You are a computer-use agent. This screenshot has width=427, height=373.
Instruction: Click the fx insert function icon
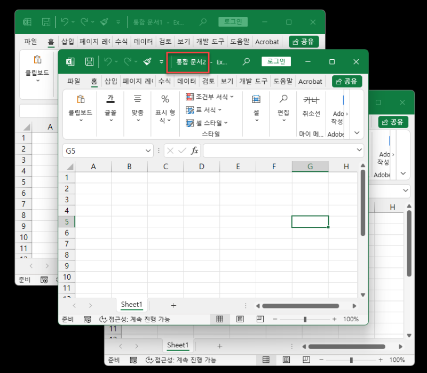pyautogui.click(x=194, y=150)
